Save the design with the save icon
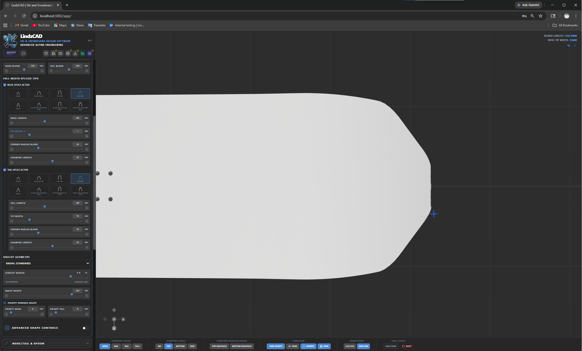Image resolution: width=582 pixels, height=351 pixels. [53, 53]
